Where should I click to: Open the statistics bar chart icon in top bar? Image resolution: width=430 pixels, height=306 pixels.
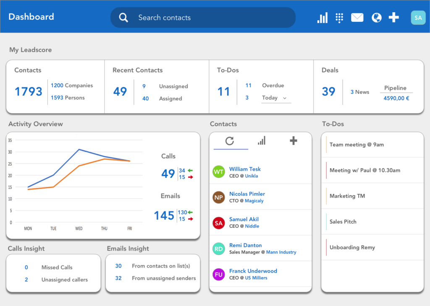[x=322, y=17]
